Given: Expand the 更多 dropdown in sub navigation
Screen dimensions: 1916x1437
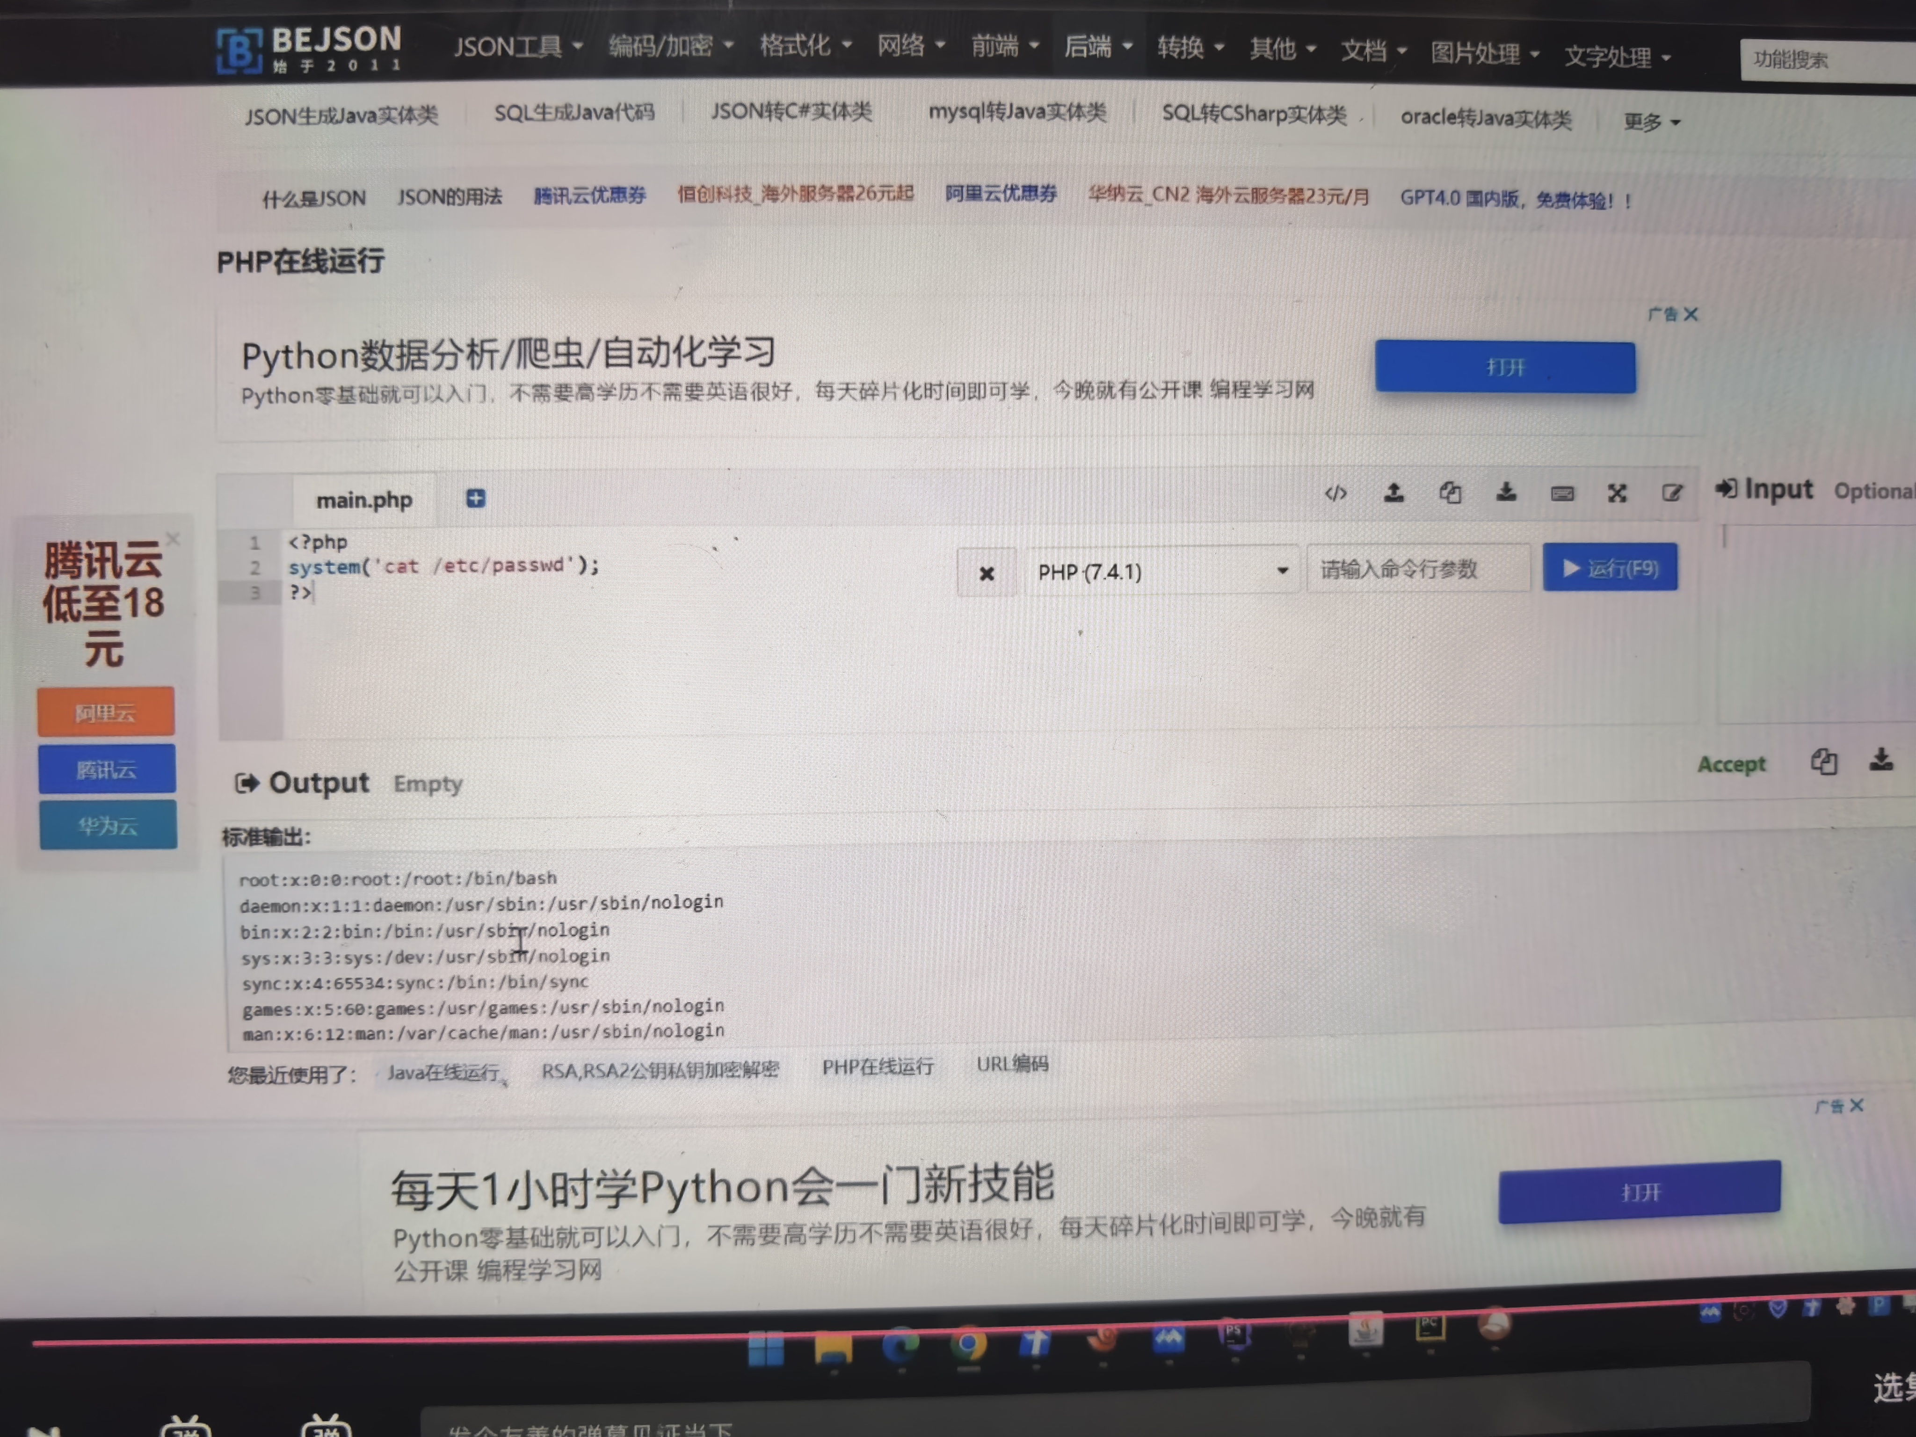Looking at the screenshot, I should click(x=1651, y=122).
